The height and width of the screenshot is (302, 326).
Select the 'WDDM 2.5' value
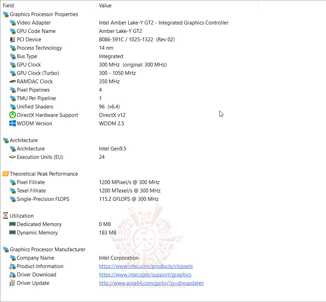[x=112, y=124]
